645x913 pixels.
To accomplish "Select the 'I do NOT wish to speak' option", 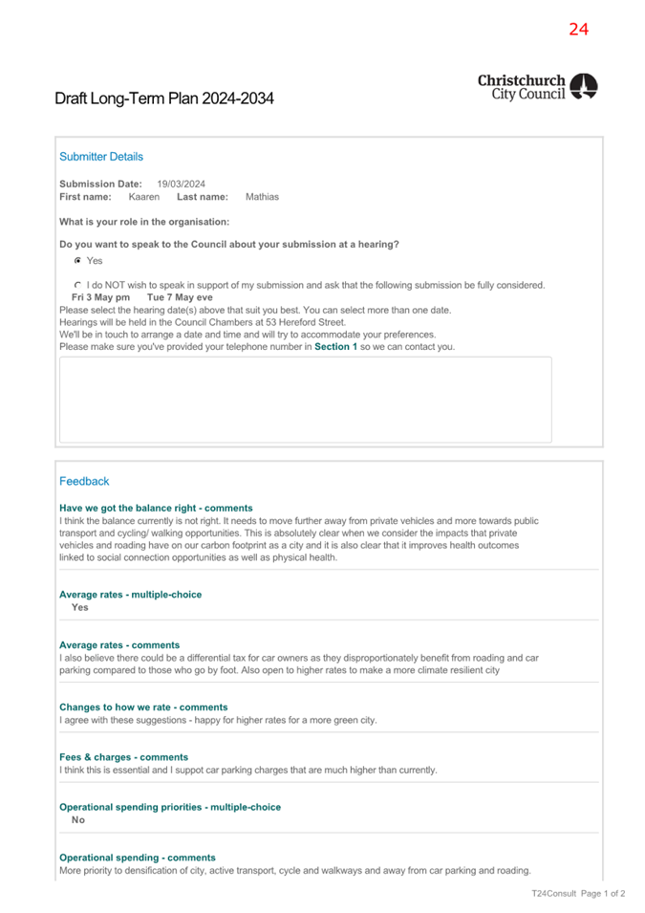I will pyautogui.click(x=77, y=285).
